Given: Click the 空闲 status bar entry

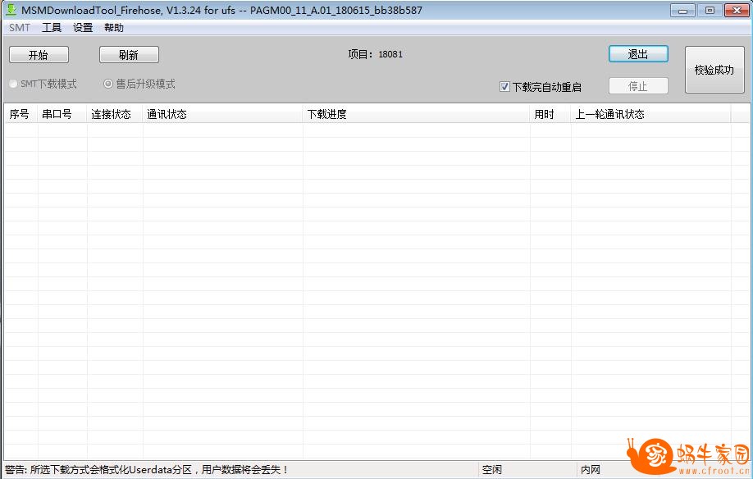Looking at the screenshot, I should 492,469.
